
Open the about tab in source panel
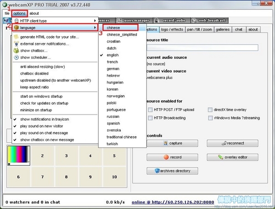click(x=253, y=29)
